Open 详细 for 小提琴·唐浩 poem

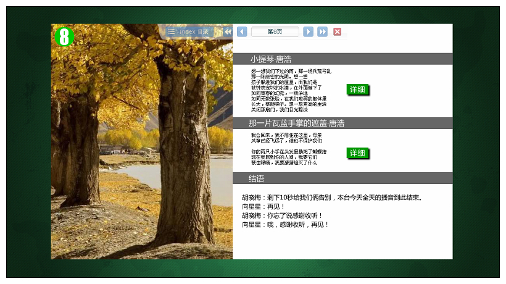[357, 90]
